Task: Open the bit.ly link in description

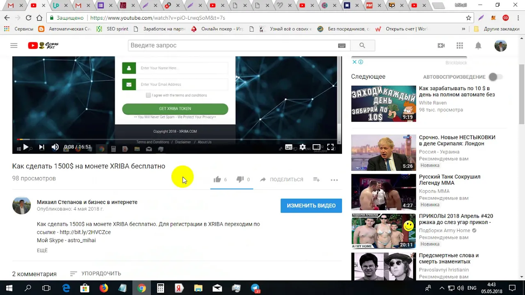Action: click(x=85, y=232)
